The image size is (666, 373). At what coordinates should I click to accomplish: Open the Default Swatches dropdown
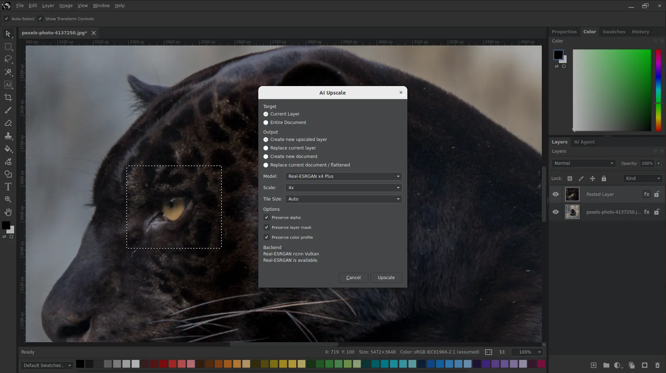pyautogui.click(x=47, y=365)
